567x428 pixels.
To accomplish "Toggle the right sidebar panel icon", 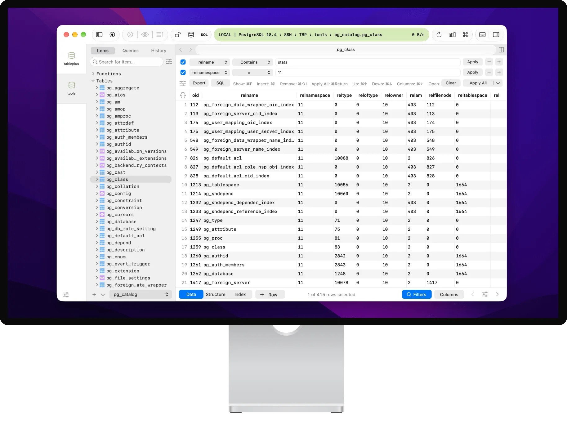I will point(496,35).
